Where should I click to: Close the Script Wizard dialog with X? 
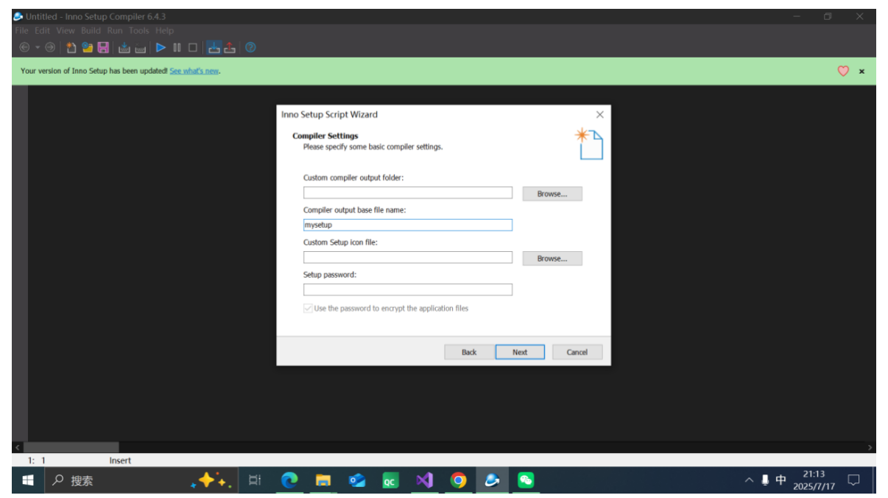[x=599, y=114]
